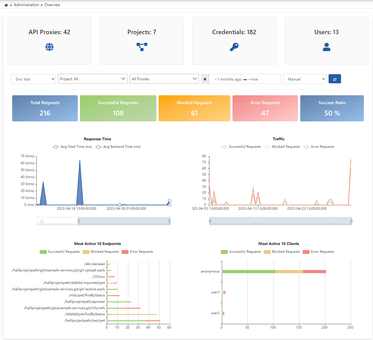Expand the Project: All dropdown
373x340 pixels.
click(92, 79)
